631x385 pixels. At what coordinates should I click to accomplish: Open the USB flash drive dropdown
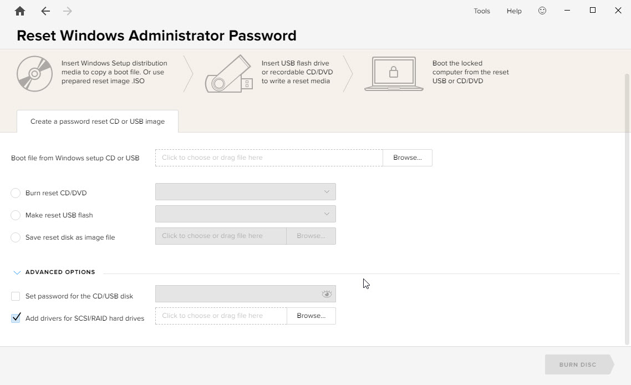[246, 214]
